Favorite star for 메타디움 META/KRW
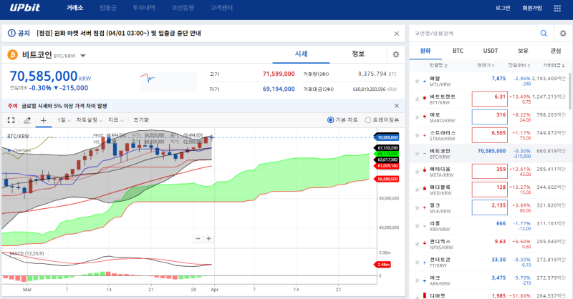This screenshot has height=299, width=573. [417, 172]
